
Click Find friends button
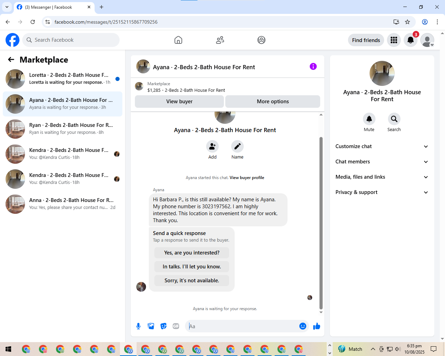[x=366, y=40]
